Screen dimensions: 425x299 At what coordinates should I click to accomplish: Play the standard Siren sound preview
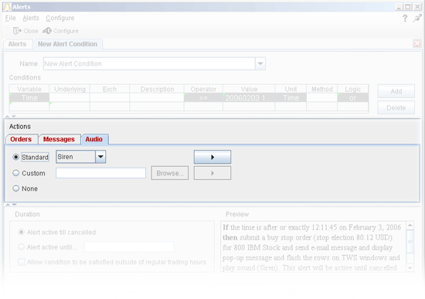click(x=212, y=157)
